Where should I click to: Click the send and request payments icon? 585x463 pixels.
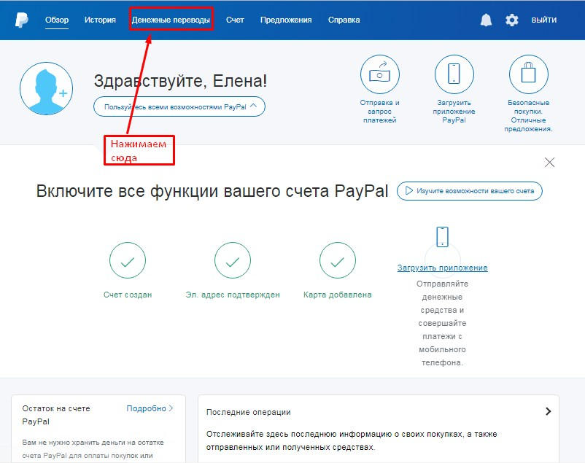click(380, 74)
